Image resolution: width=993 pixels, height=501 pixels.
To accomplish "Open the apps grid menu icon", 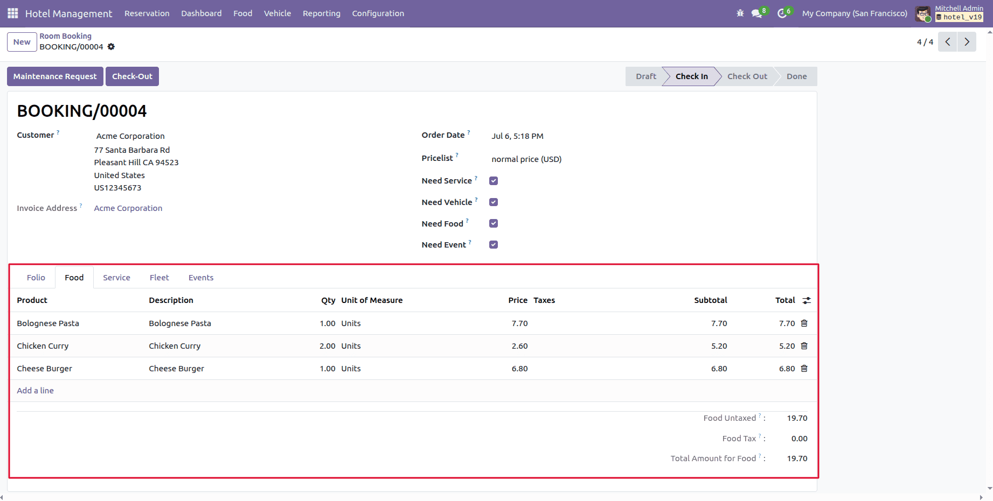I will point(13,13).
